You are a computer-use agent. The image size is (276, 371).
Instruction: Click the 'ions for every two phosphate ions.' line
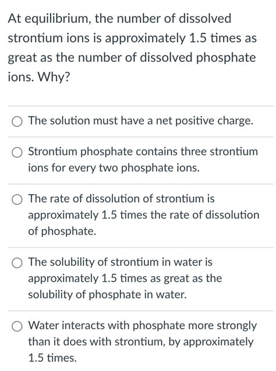click(114, 168)
